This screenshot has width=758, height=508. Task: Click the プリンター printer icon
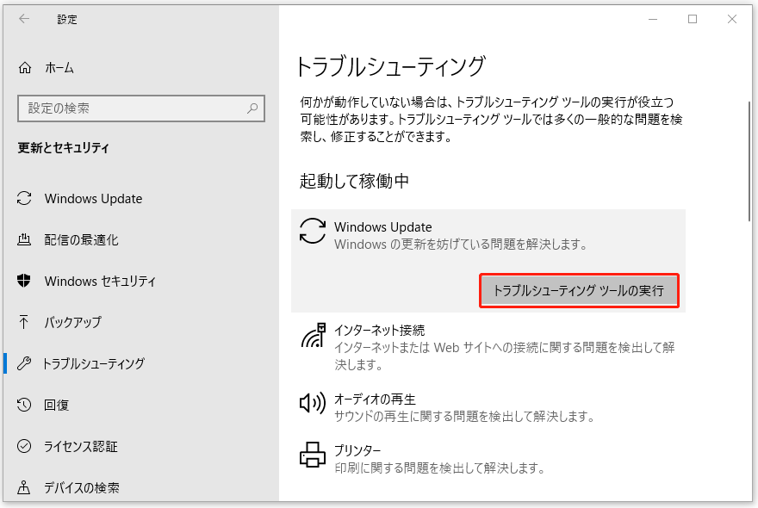(x=313, y=455)
